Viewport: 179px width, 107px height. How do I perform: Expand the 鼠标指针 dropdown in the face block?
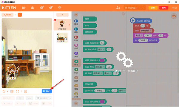point(146,31)
